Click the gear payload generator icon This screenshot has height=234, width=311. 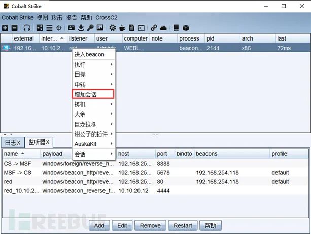(x=113, y=28)
